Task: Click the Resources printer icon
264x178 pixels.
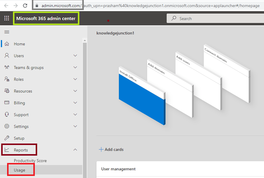Action: click(x=7, y=91)
